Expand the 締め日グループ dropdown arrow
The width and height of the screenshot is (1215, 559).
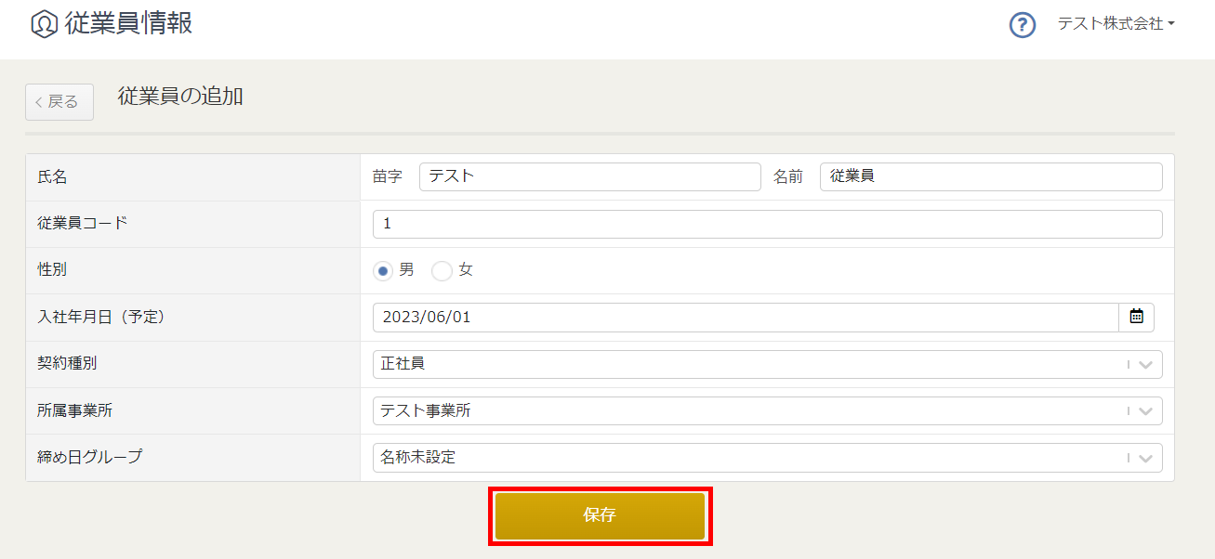click(x=1145, y=458)
